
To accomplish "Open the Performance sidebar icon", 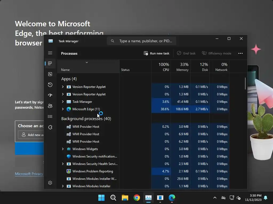I will (50, 74).
